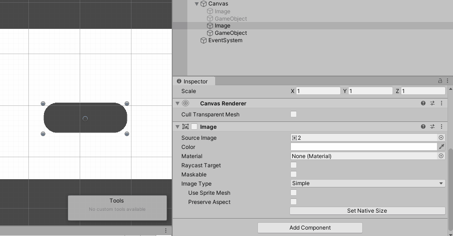Click the top-left rect handle in Scene
The width and height of the screenshot is (453, 236).
point(43,104)
